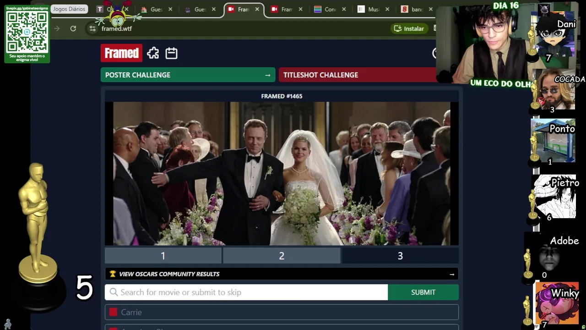Switch to the second Framed tab

pyautogui.click(x=285, y=9)
